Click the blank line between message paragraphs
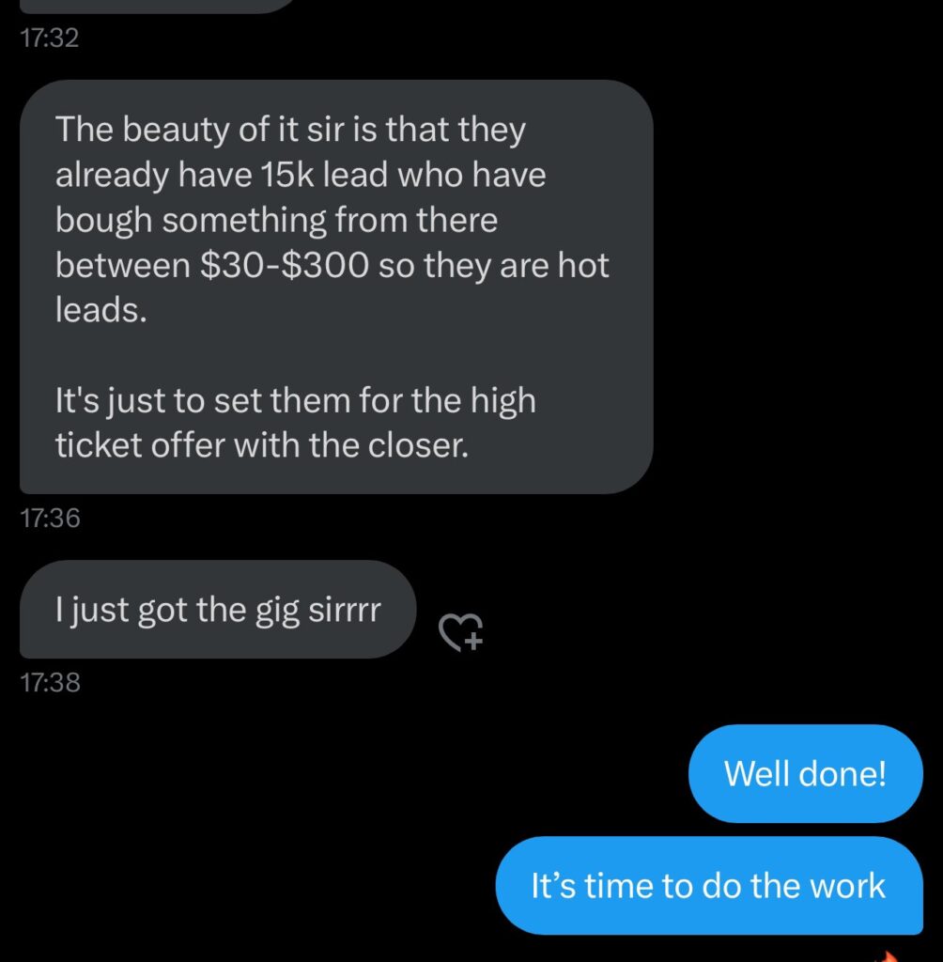 (336, 354)
